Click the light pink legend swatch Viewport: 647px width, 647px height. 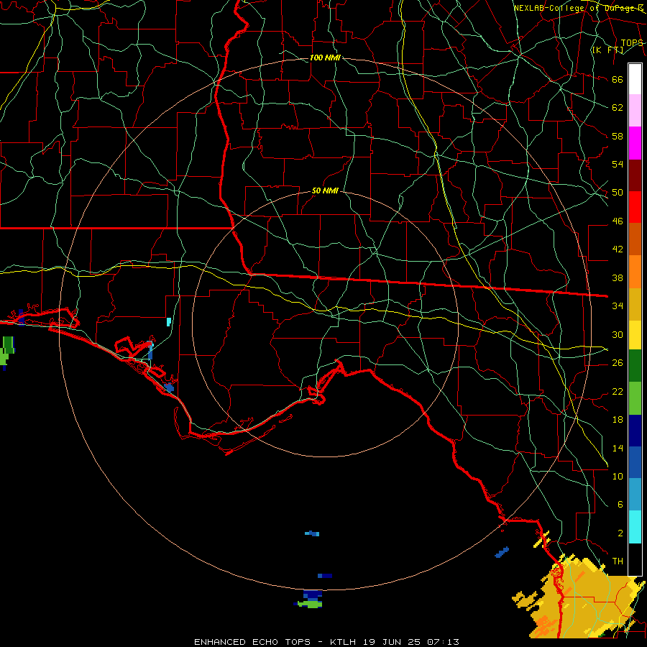635,111
